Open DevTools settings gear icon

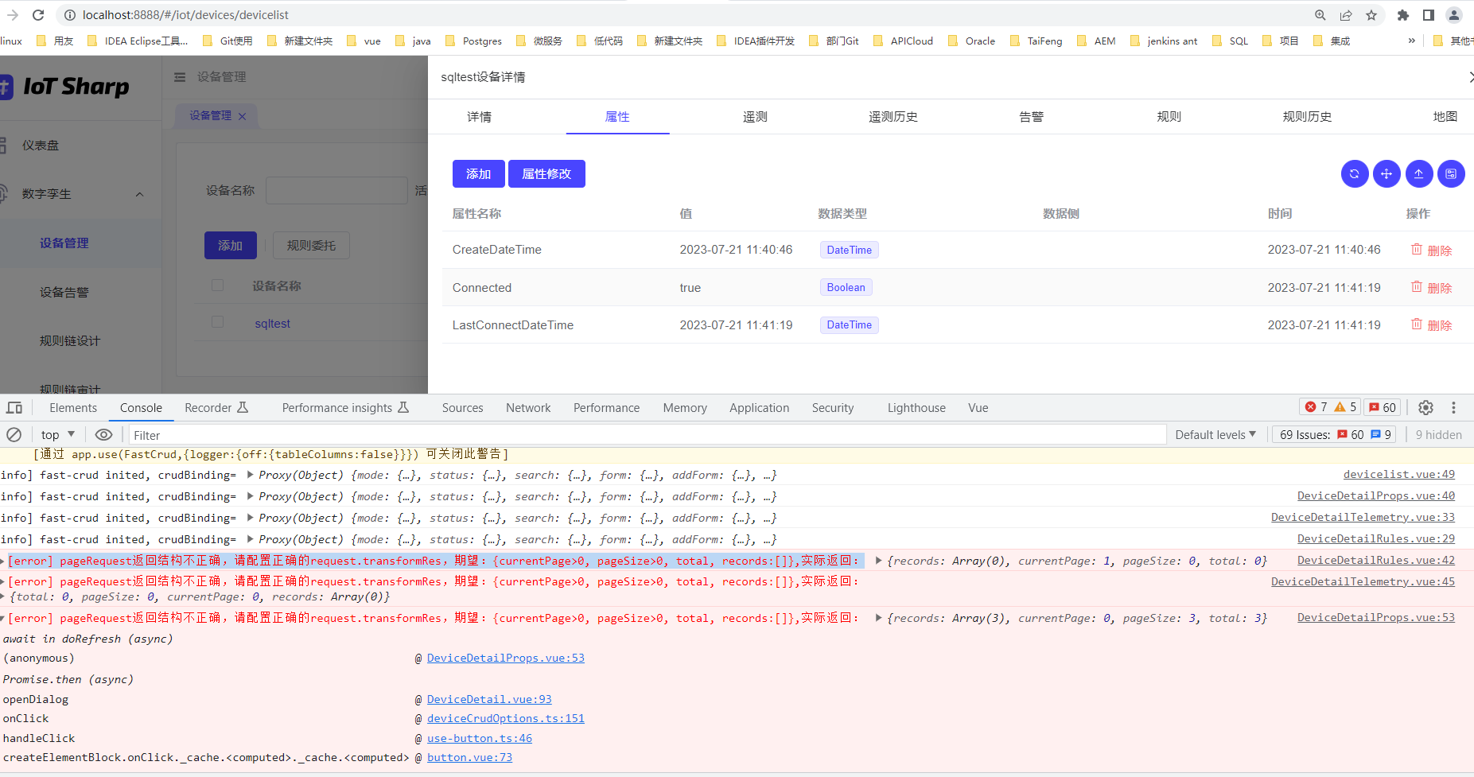1425,407
